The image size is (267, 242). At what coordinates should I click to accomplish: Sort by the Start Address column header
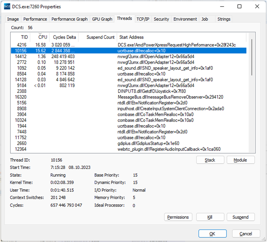(182, 37)
